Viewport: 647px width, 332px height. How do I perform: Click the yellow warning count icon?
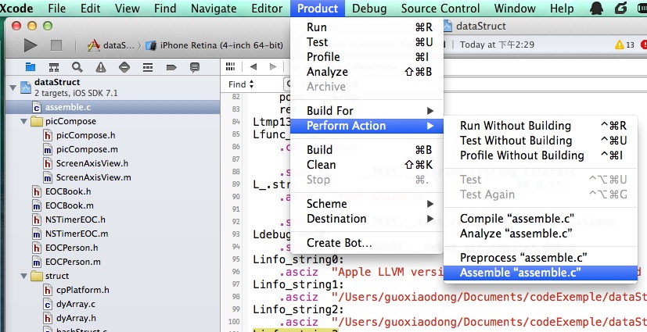click(620, 45)
